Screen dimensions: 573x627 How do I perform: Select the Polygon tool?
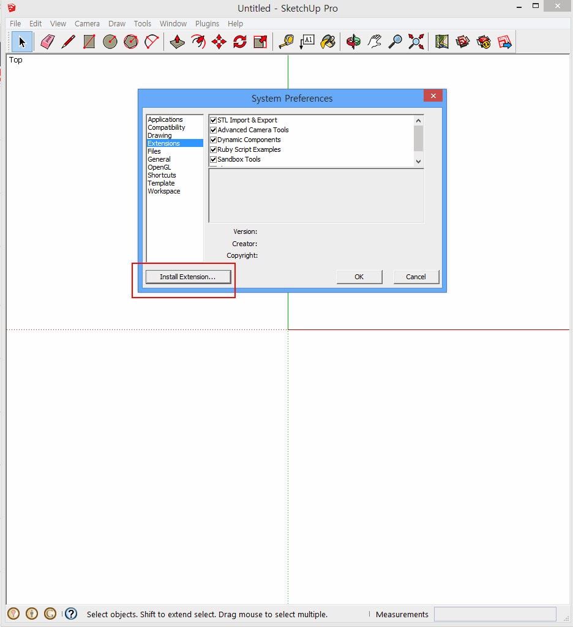131,42
